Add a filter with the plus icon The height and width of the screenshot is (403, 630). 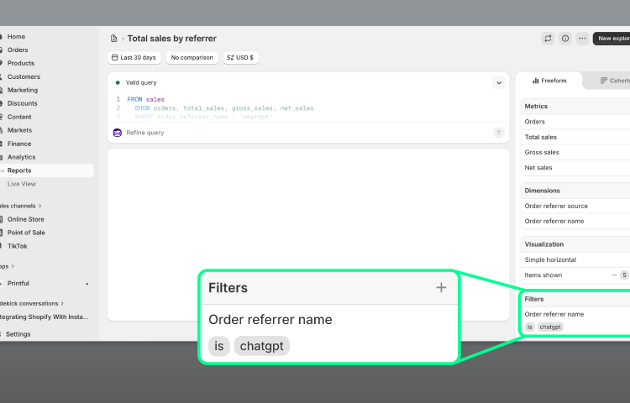(x=441, y=288)
